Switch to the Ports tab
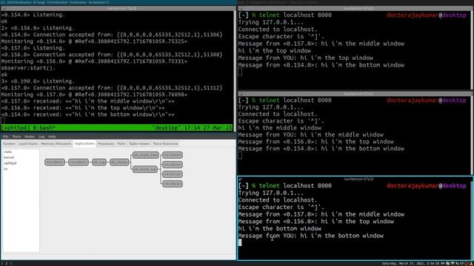The height and width of the screenshot is (266, 474). coord(121,143)
